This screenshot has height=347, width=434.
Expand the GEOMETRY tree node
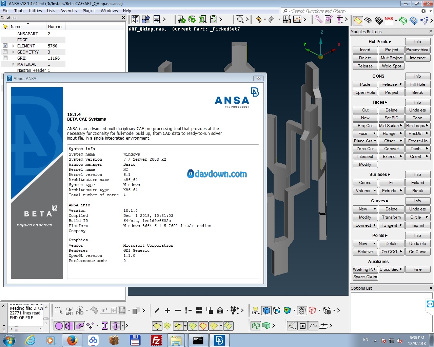[14, 52]
